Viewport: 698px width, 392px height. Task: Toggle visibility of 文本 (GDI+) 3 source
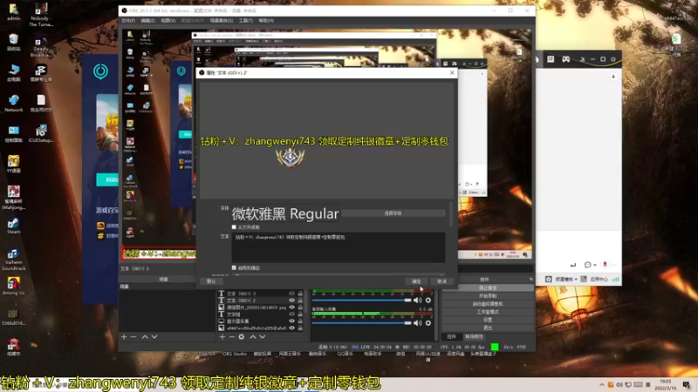click(292, 294)
